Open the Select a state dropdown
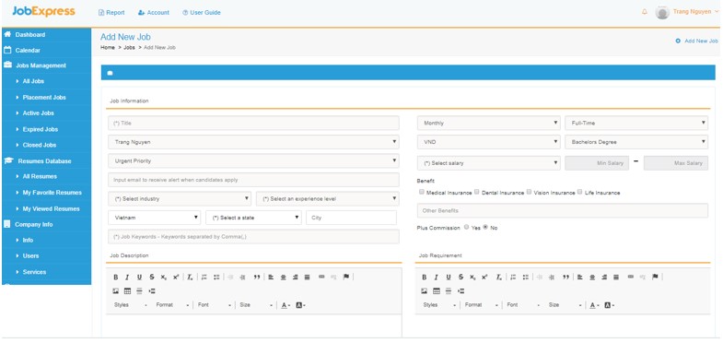 click(x=253, y=218)
